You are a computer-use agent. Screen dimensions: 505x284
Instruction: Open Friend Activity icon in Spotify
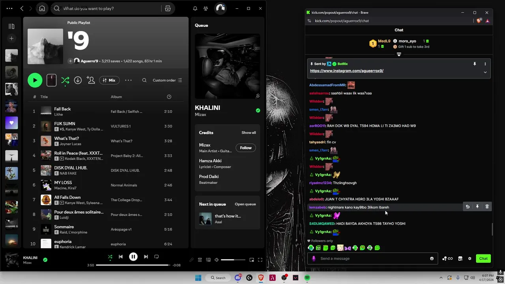click(x=206, y=8)
